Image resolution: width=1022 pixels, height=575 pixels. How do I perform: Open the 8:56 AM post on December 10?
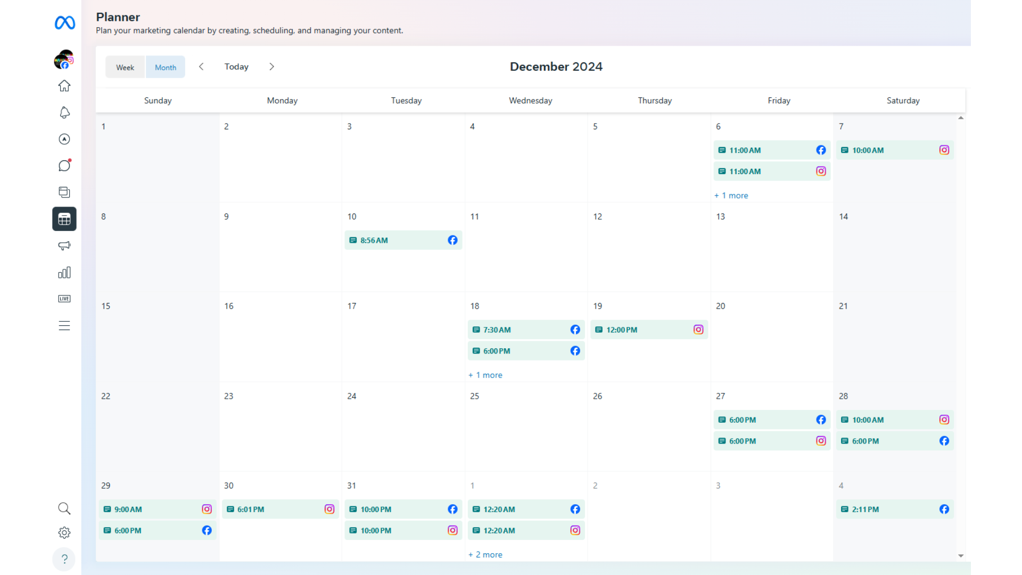tap(403, 240)
